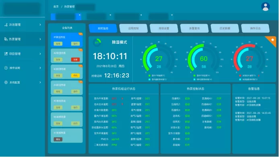Viewport: 279px width, 157px height.
Task: Switch to the 远程控制 tab
Action: pyautogui.click(x=133, y=28)
